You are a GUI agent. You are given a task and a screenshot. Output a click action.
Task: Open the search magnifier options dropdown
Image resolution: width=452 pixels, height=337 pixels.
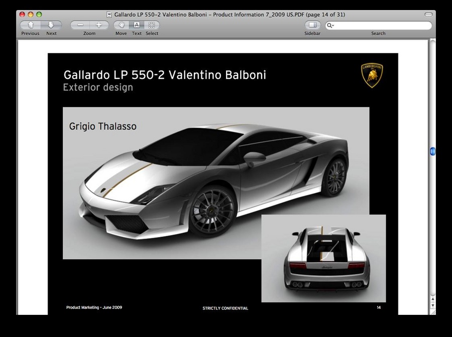330,26
